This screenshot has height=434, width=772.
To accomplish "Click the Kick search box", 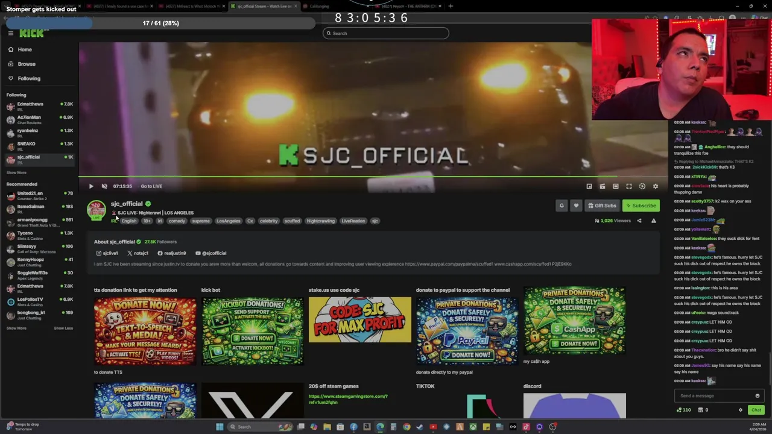I will tap(386, 33).
